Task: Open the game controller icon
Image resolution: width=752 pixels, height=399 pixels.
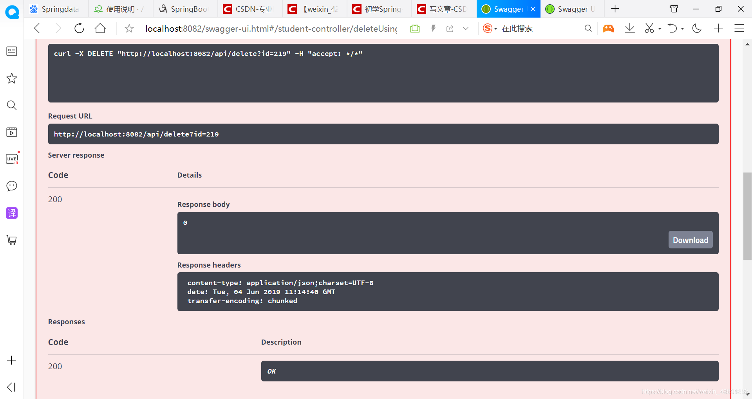Action: (608, 28)
